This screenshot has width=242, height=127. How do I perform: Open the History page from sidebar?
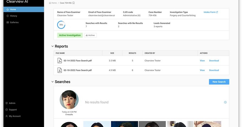(13, 16)
